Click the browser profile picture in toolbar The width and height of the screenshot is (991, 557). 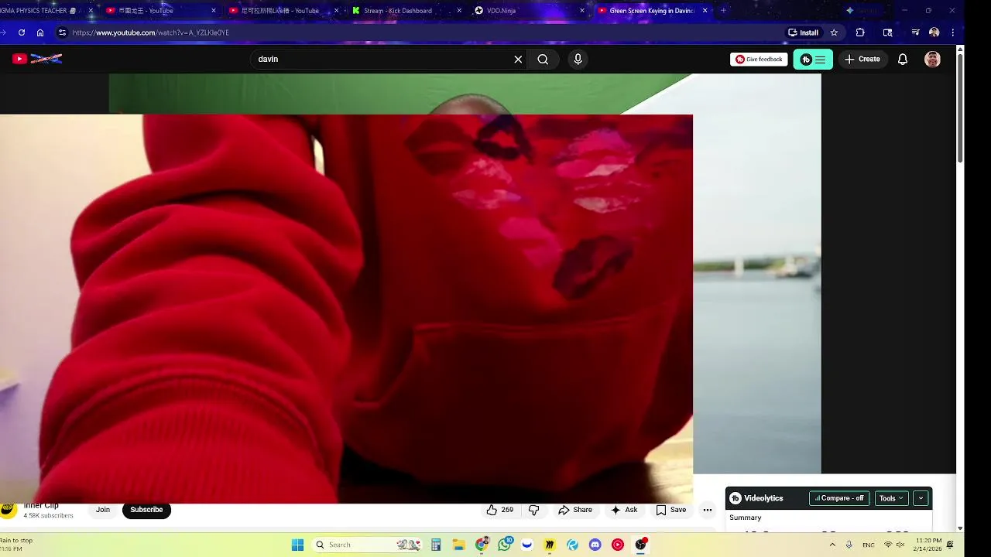click(934, 32)
